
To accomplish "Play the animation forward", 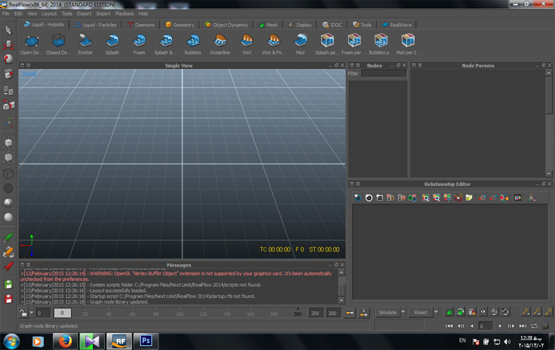I will coord(500,326).
